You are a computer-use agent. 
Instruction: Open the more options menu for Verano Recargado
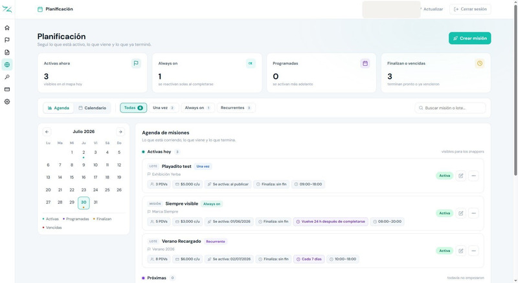[x=473, y=251]
